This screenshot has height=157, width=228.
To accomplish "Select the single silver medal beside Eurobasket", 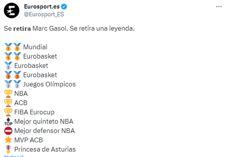I will (x=8, y=66).
